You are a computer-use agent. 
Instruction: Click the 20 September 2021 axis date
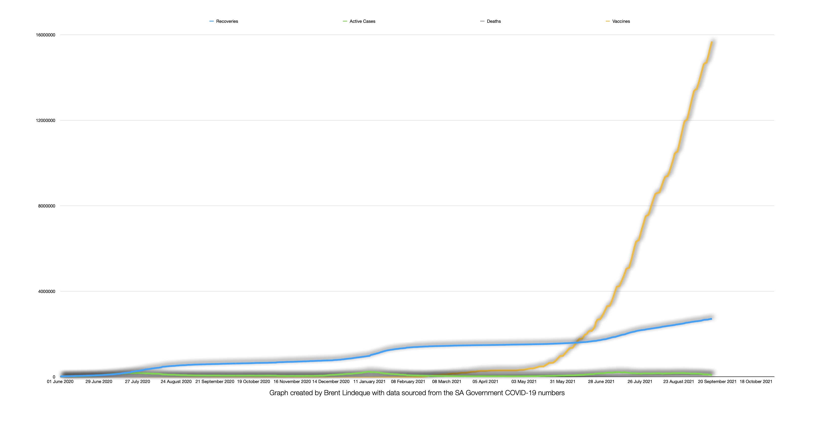[x=717, y=381]
